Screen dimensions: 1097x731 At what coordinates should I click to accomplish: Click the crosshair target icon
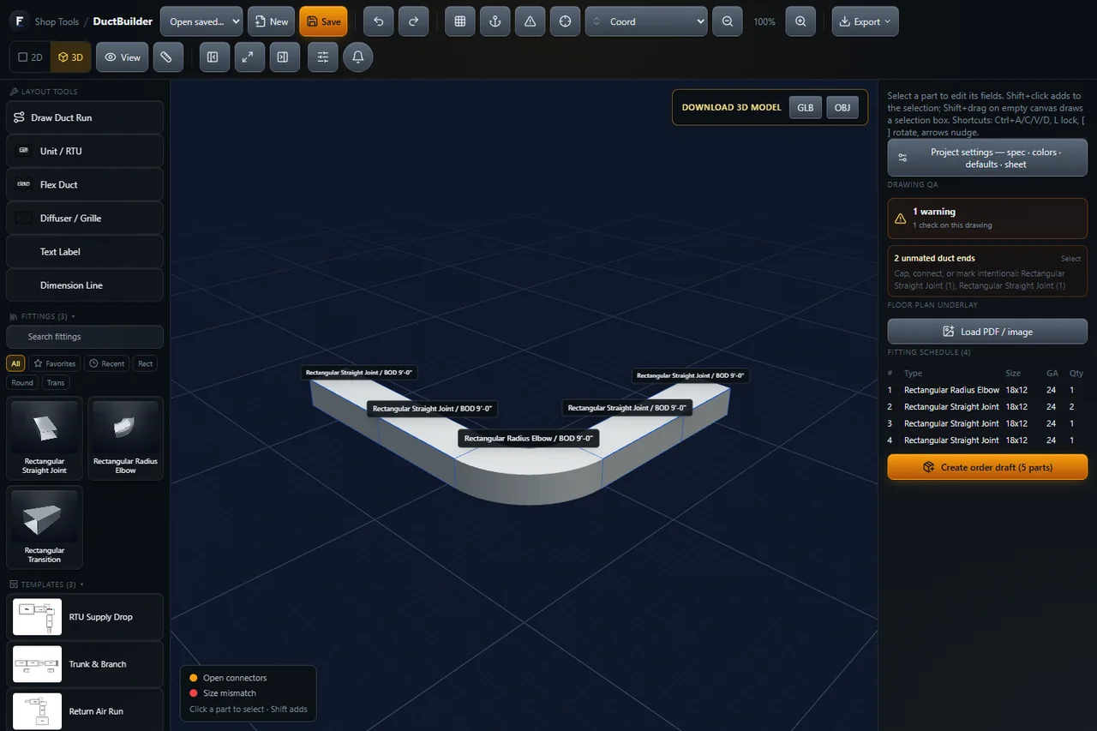coord(565,21)
